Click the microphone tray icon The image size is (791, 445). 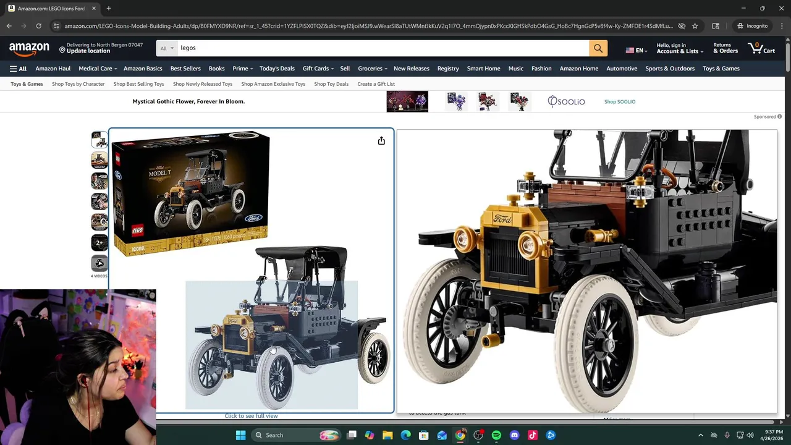(x=727, y=435)
